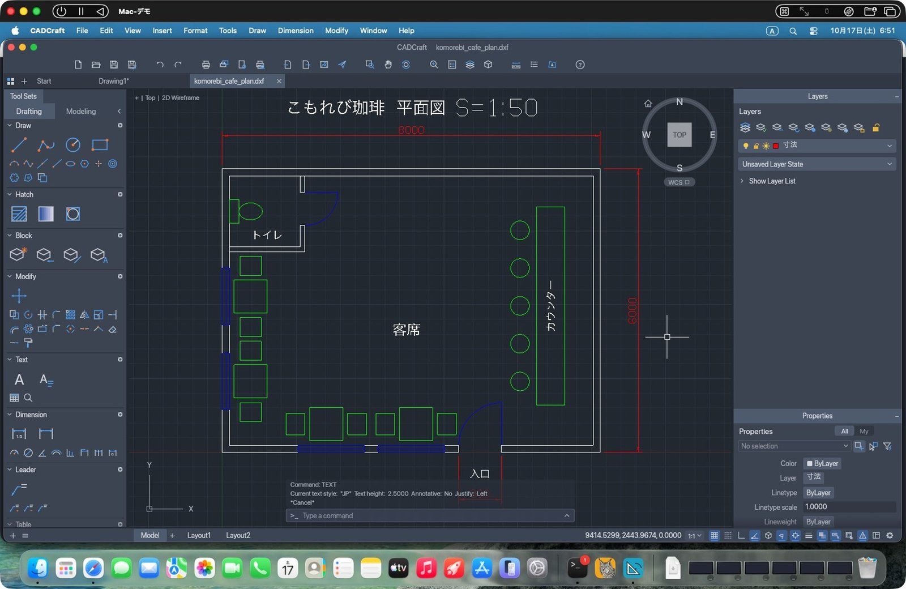Choose the Circle tool in Draw
Viewport: 906px width, 589px height.
coord(73,145)
